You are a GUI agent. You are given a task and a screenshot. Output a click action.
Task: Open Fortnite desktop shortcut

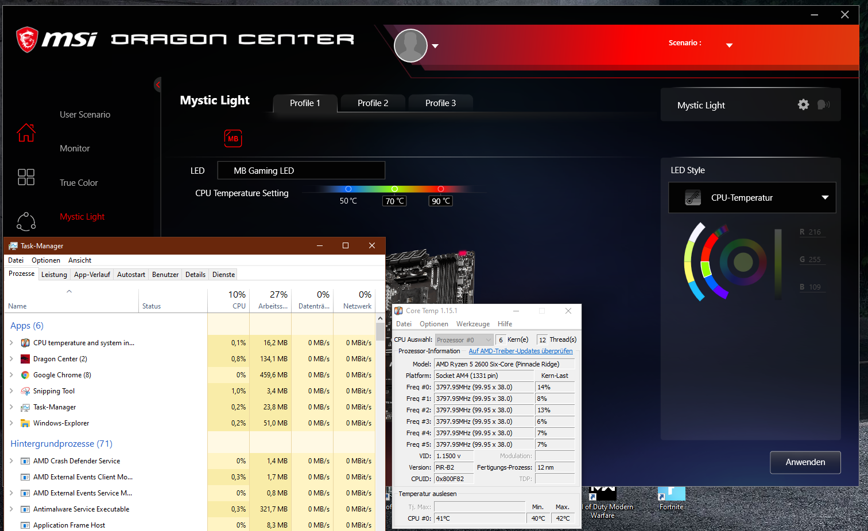click(x=671, y=499)
